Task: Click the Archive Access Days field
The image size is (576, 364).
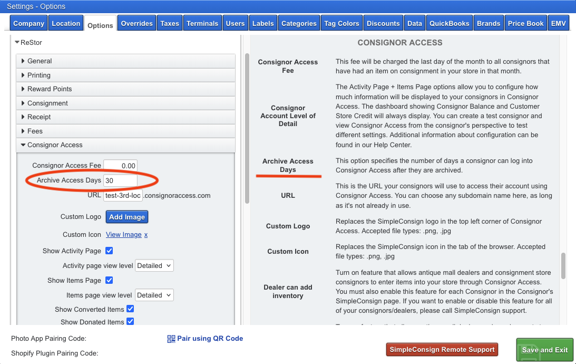Action: coord(120,180)
